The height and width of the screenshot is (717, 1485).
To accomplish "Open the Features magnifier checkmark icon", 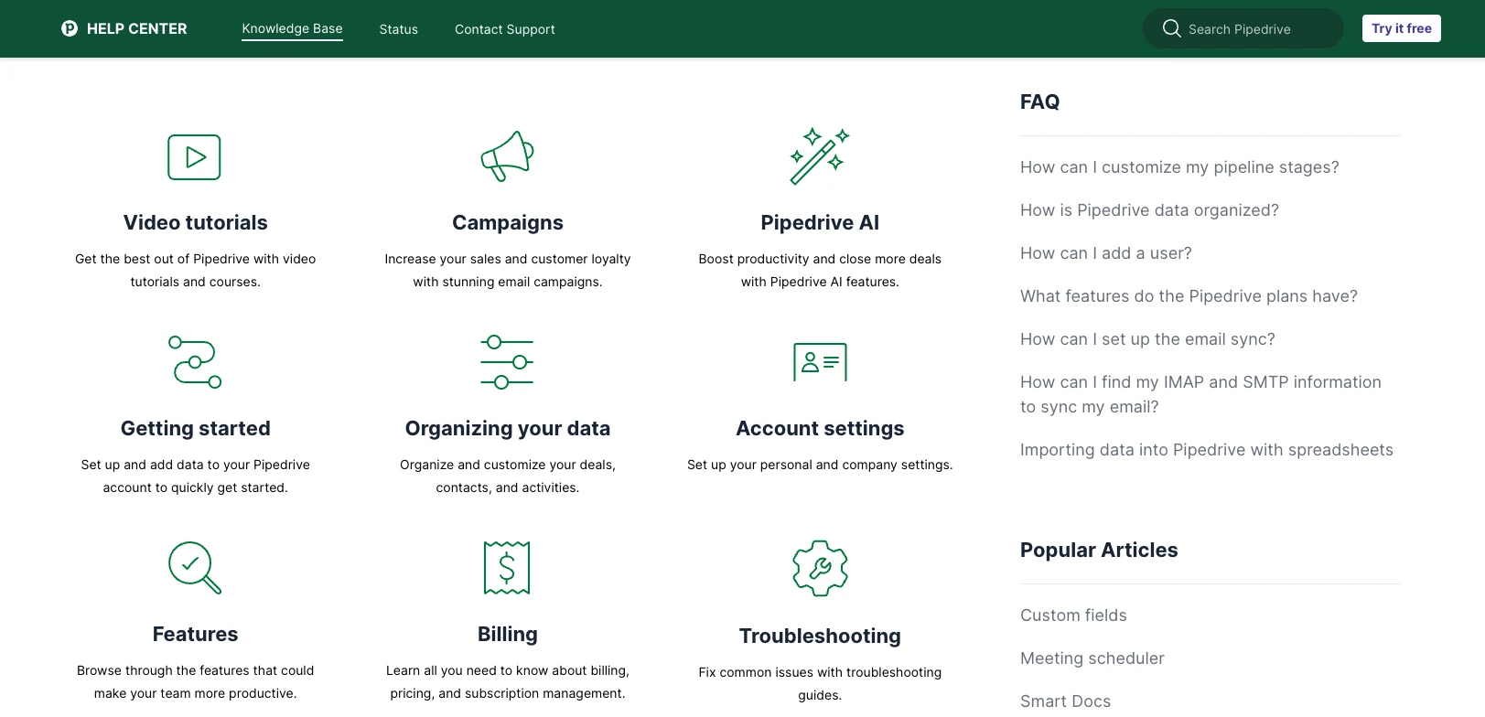I will coord(195,568).
